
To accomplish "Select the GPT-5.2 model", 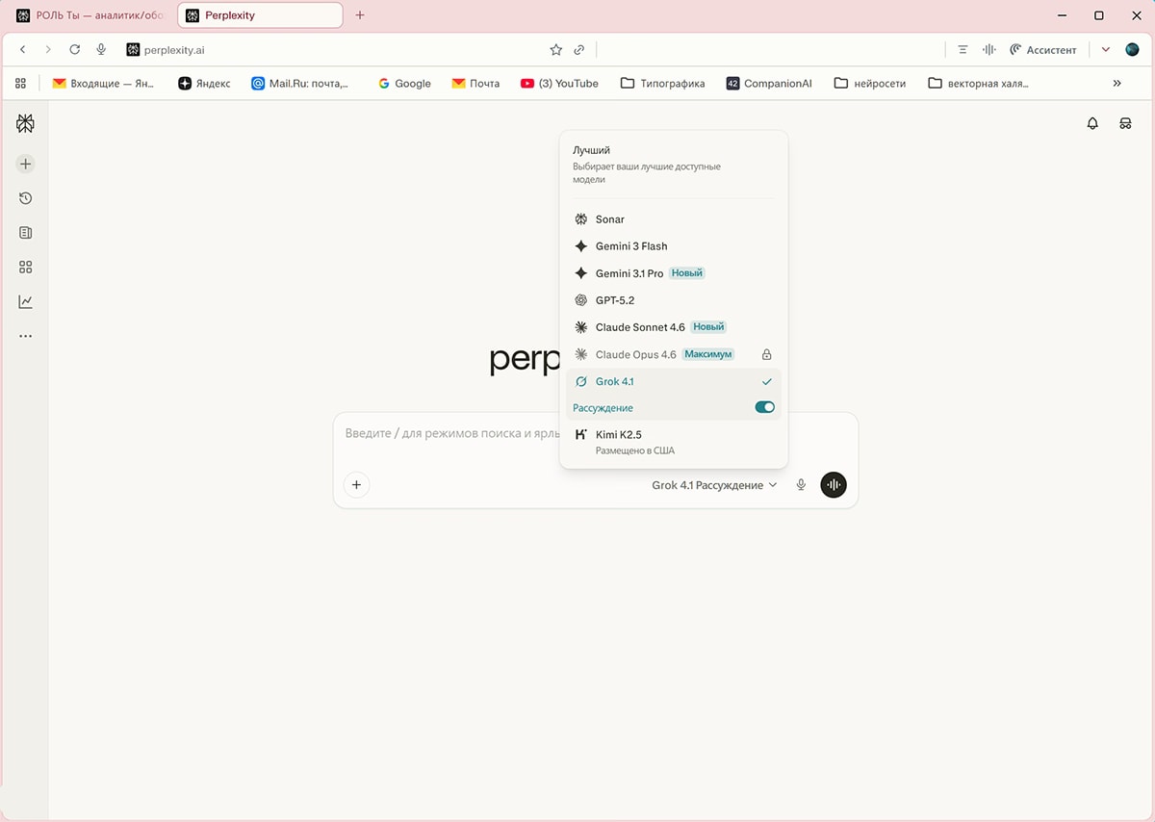I will coord(674,300).
